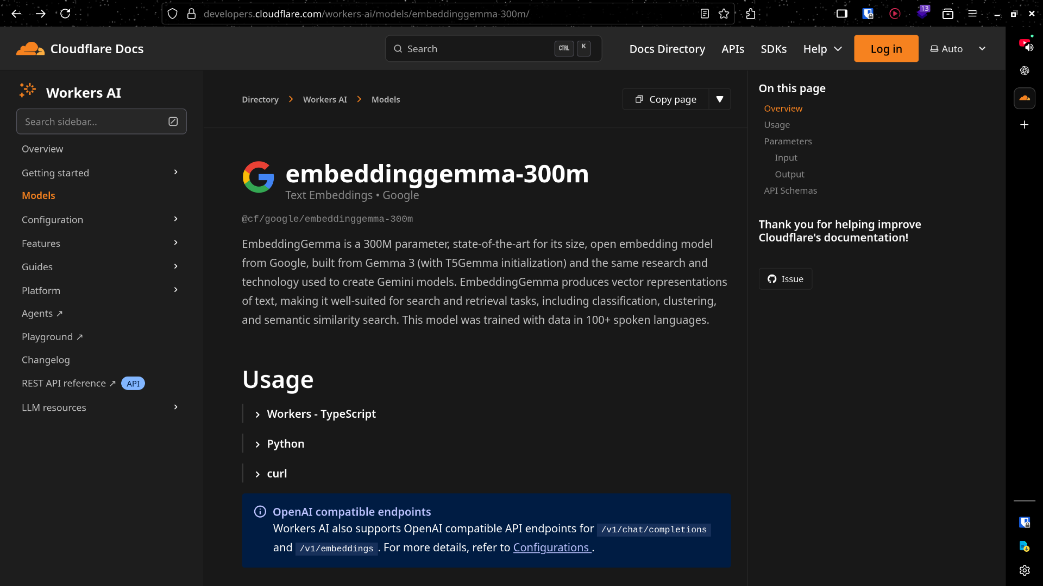
Task: Open Copy page dropdown arrow
Action: (720, 99)
